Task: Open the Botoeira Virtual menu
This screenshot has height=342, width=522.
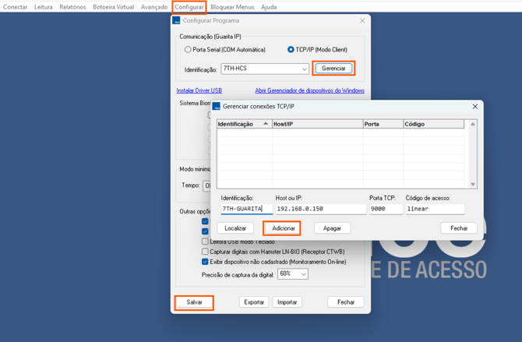Action: (x=113, y=7)
